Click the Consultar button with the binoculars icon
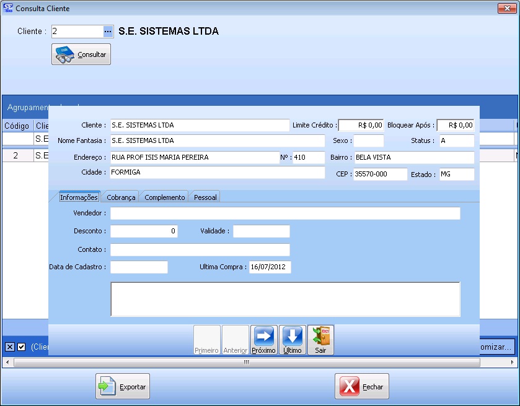This screenshot has height=406, width=520. (x=81, y=54)
